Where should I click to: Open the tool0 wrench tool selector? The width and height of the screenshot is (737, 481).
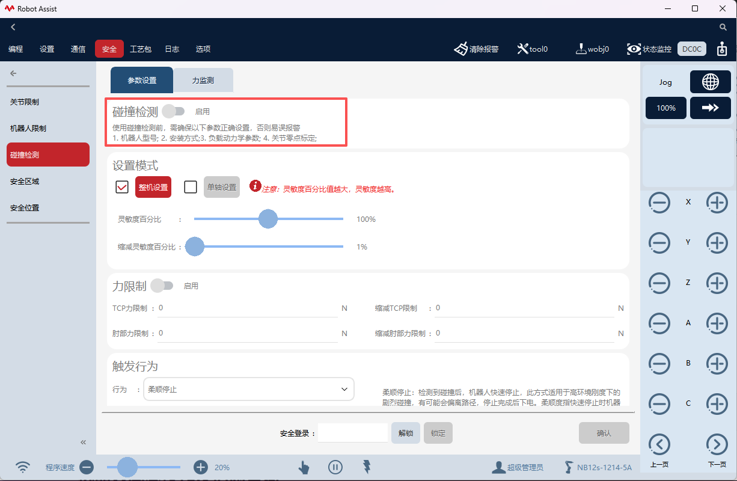pos(522,48)
